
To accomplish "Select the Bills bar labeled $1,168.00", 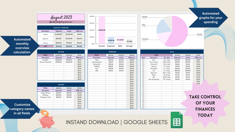I will click(120, 40).
